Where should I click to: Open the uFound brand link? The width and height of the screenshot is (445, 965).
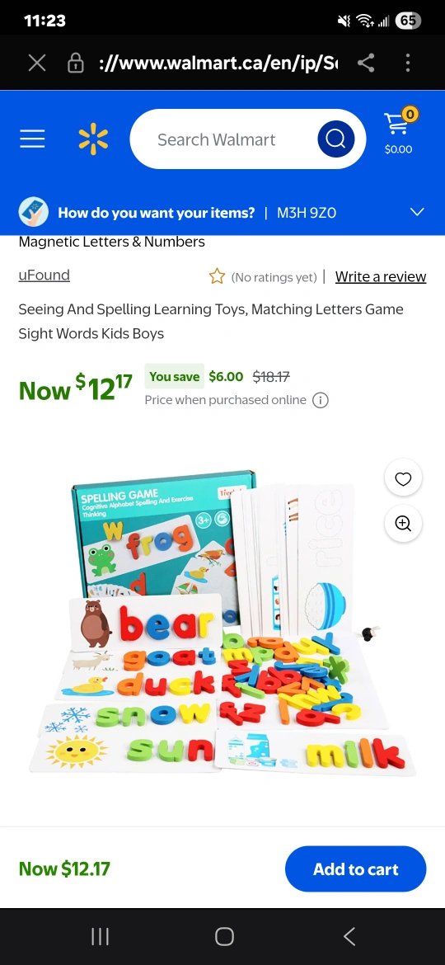click(44, 275)
